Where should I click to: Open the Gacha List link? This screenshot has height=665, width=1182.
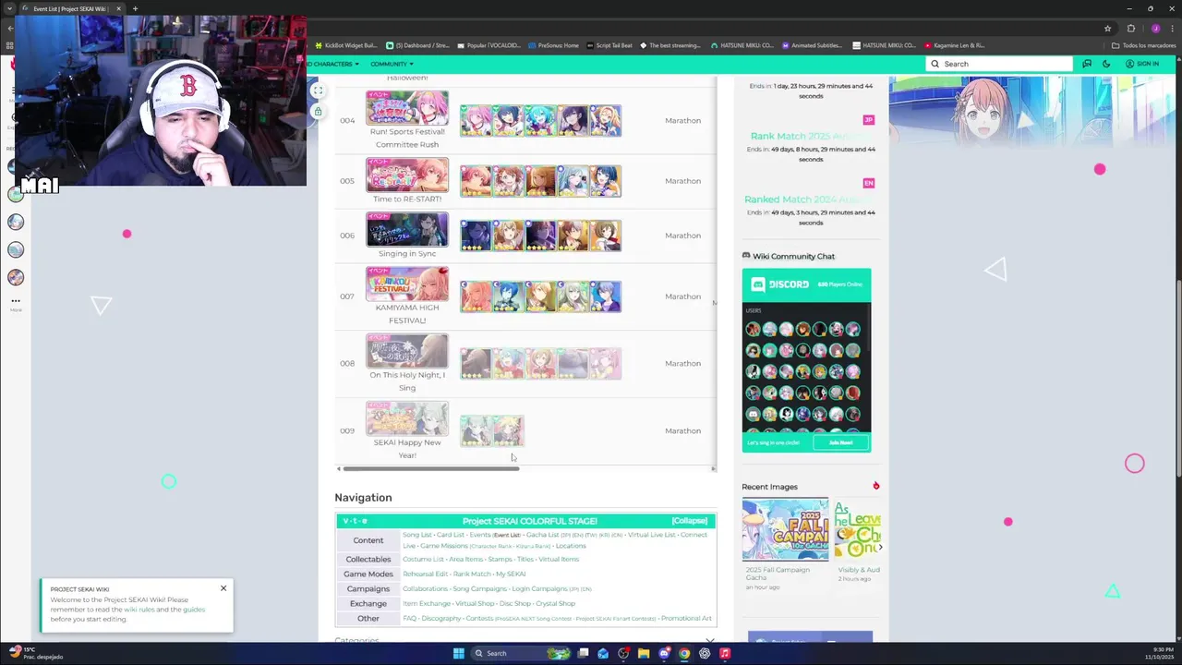(542, 535)
